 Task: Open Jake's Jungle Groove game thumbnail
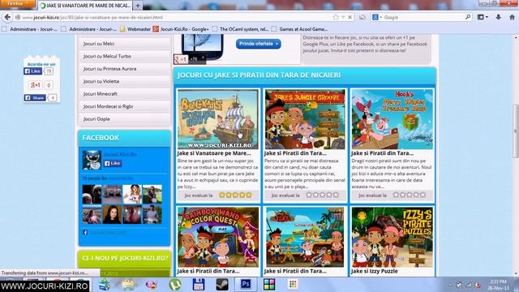click(x=305, y=119)
